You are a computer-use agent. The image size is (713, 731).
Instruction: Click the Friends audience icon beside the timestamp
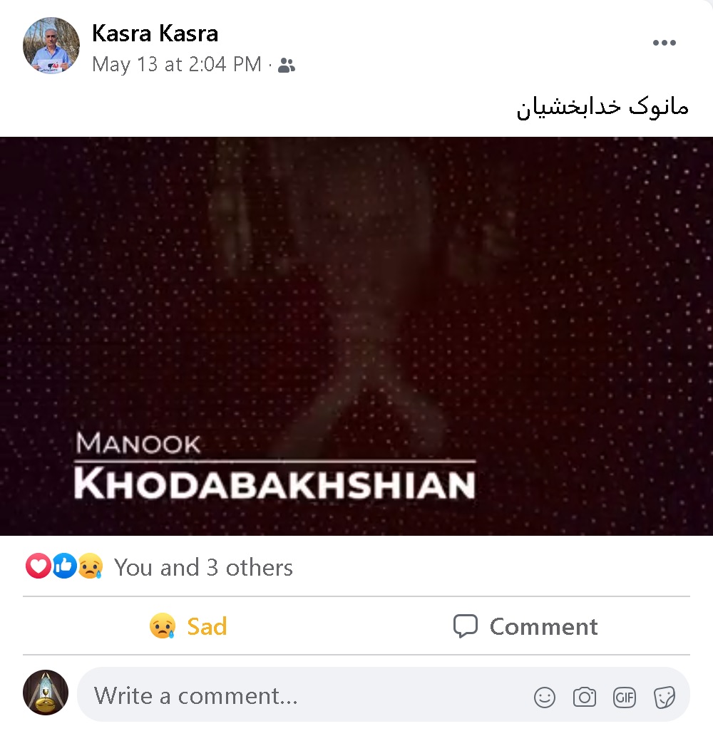click(x=286, y=66)
